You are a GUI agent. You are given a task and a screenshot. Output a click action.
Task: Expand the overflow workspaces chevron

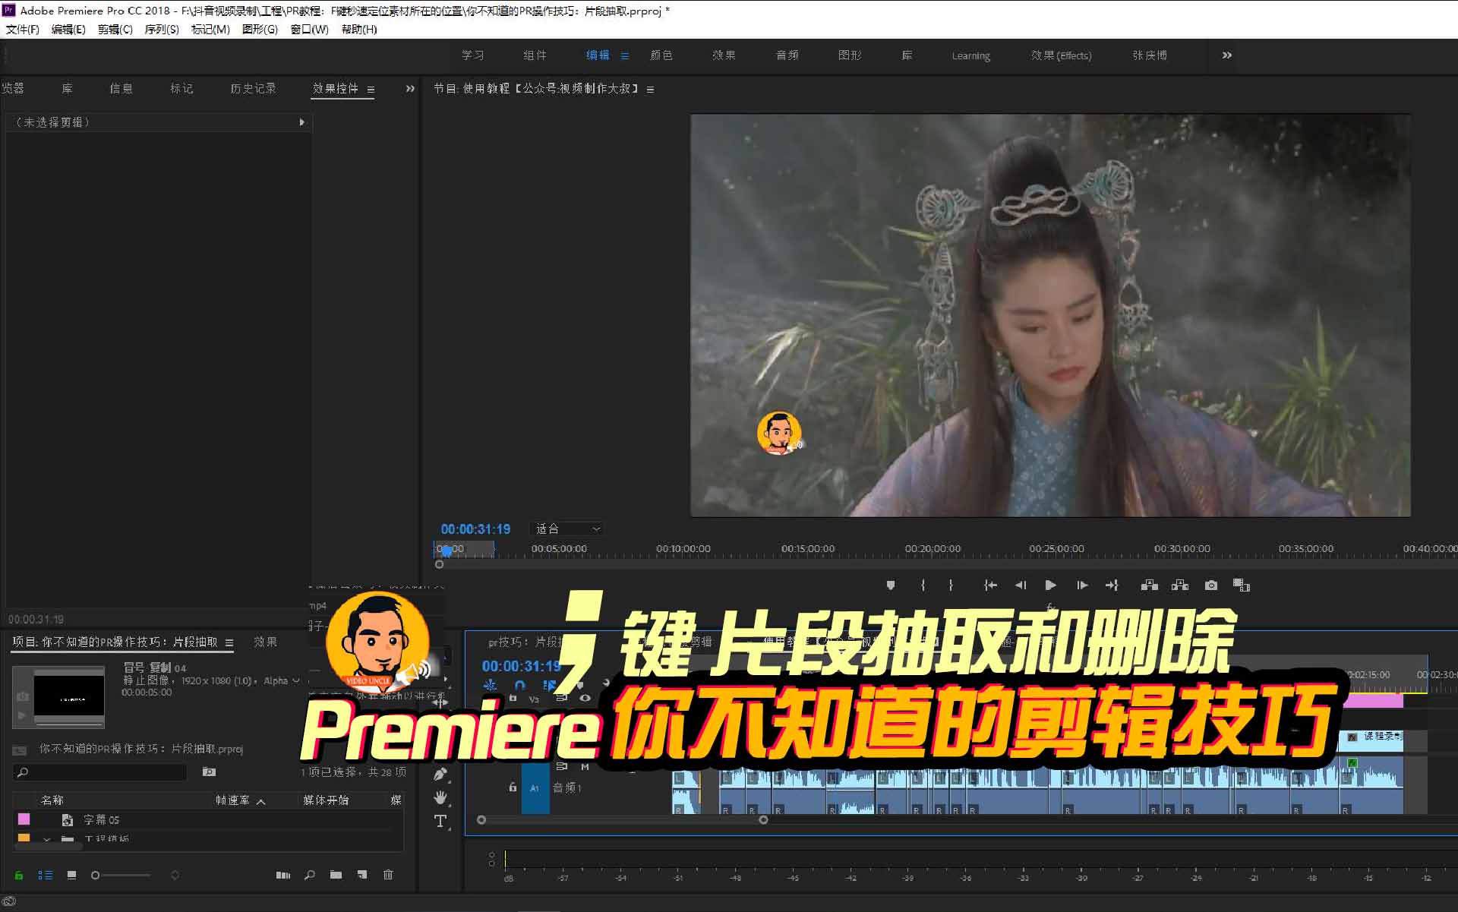(x=1227, y=55)
